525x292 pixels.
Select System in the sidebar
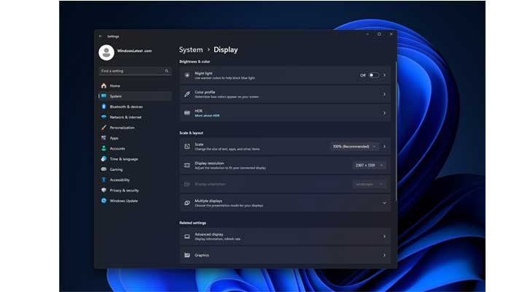tap(136, 96)
